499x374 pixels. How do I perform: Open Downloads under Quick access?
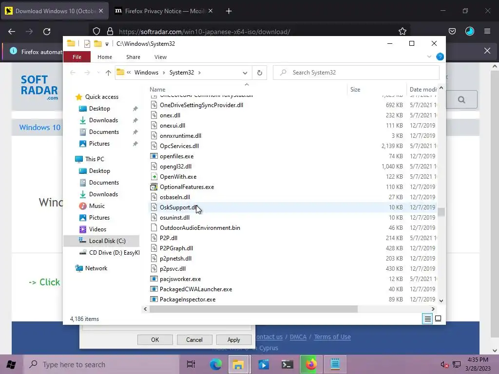[x=103, y=120]
